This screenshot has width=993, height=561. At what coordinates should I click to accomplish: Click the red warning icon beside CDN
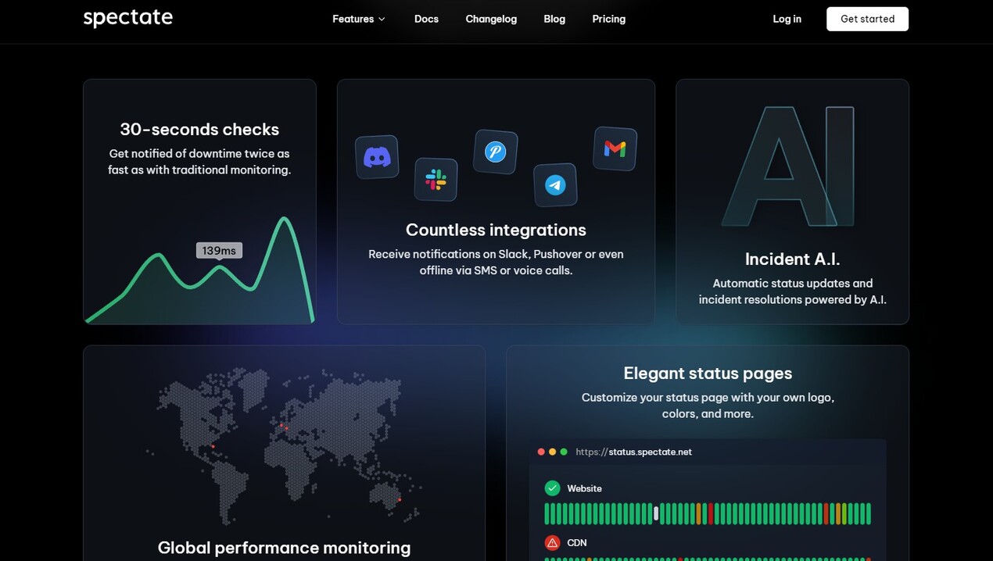pos(552,543)
